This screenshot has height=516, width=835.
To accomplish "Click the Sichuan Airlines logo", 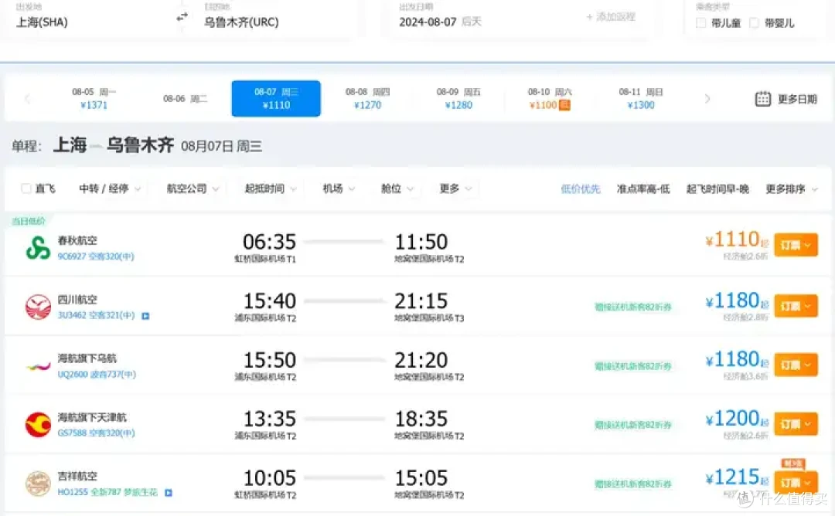I will [x=39, y=307].
